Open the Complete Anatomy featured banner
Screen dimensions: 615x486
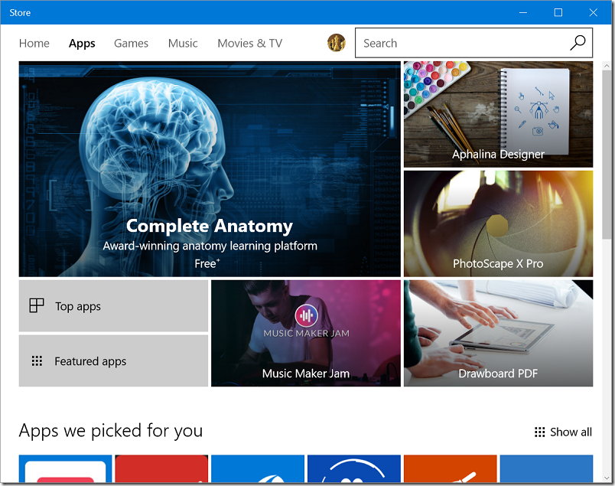210,169
